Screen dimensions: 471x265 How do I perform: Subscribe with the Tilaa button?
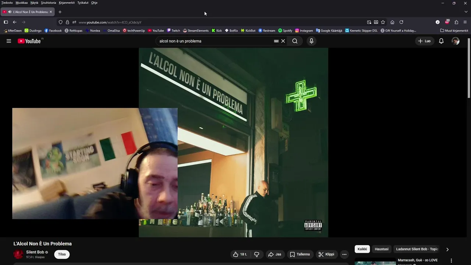pos(62,254)
